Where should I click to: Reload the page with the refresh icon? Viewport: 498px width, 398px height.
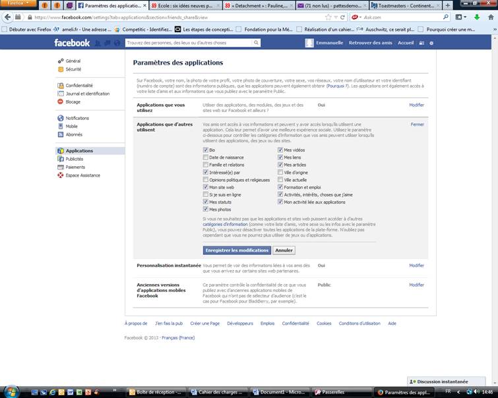pos(342,17)
